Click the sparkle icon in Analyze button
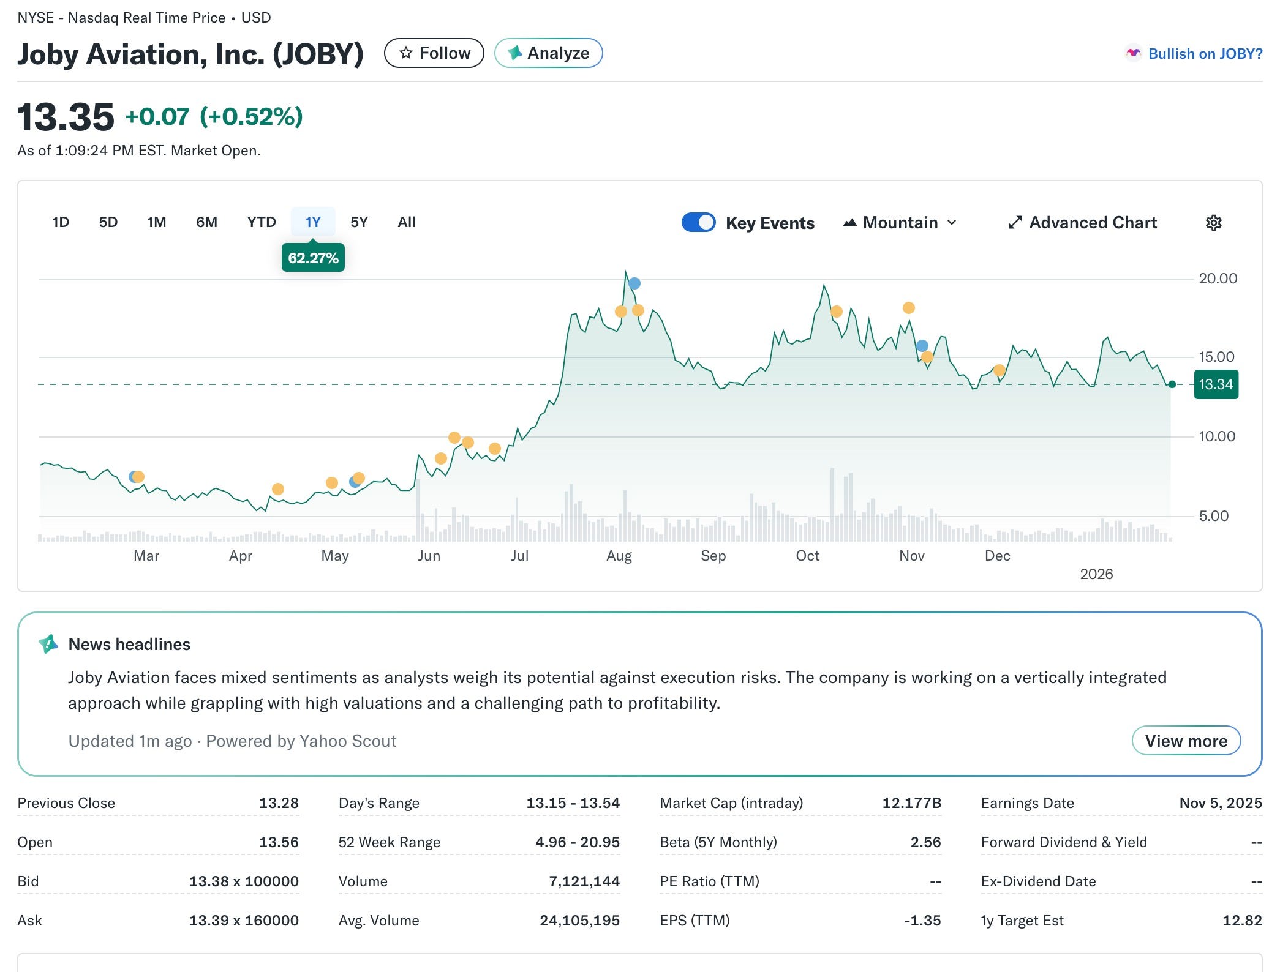This screenshot has height=972, width=1280. [x=515, y=53]
